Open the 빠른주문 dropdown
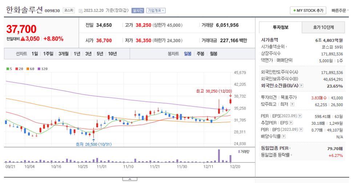 (x=340, y=10)
